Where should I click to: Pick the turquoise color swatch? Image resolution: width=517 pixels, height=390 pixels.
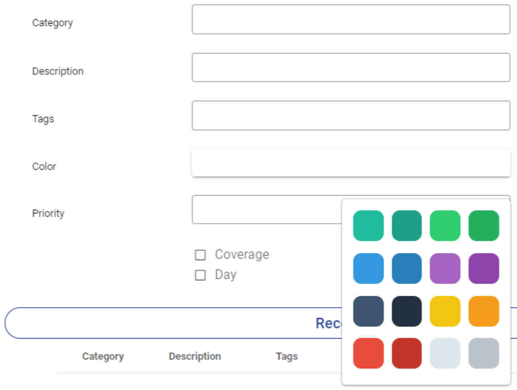368,226
